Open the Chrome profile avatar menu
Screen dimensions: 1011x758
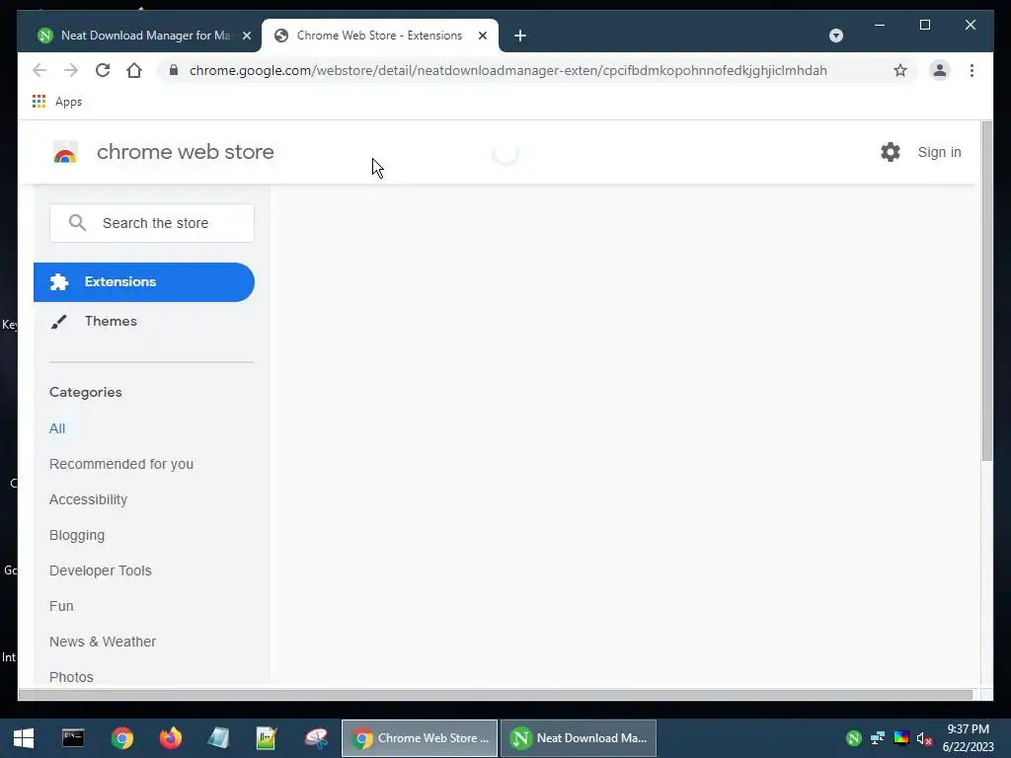coord(940,70)
